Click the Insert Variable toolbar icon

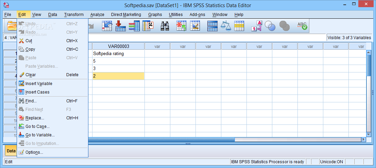pyautogui.click(x=195, y=26)
